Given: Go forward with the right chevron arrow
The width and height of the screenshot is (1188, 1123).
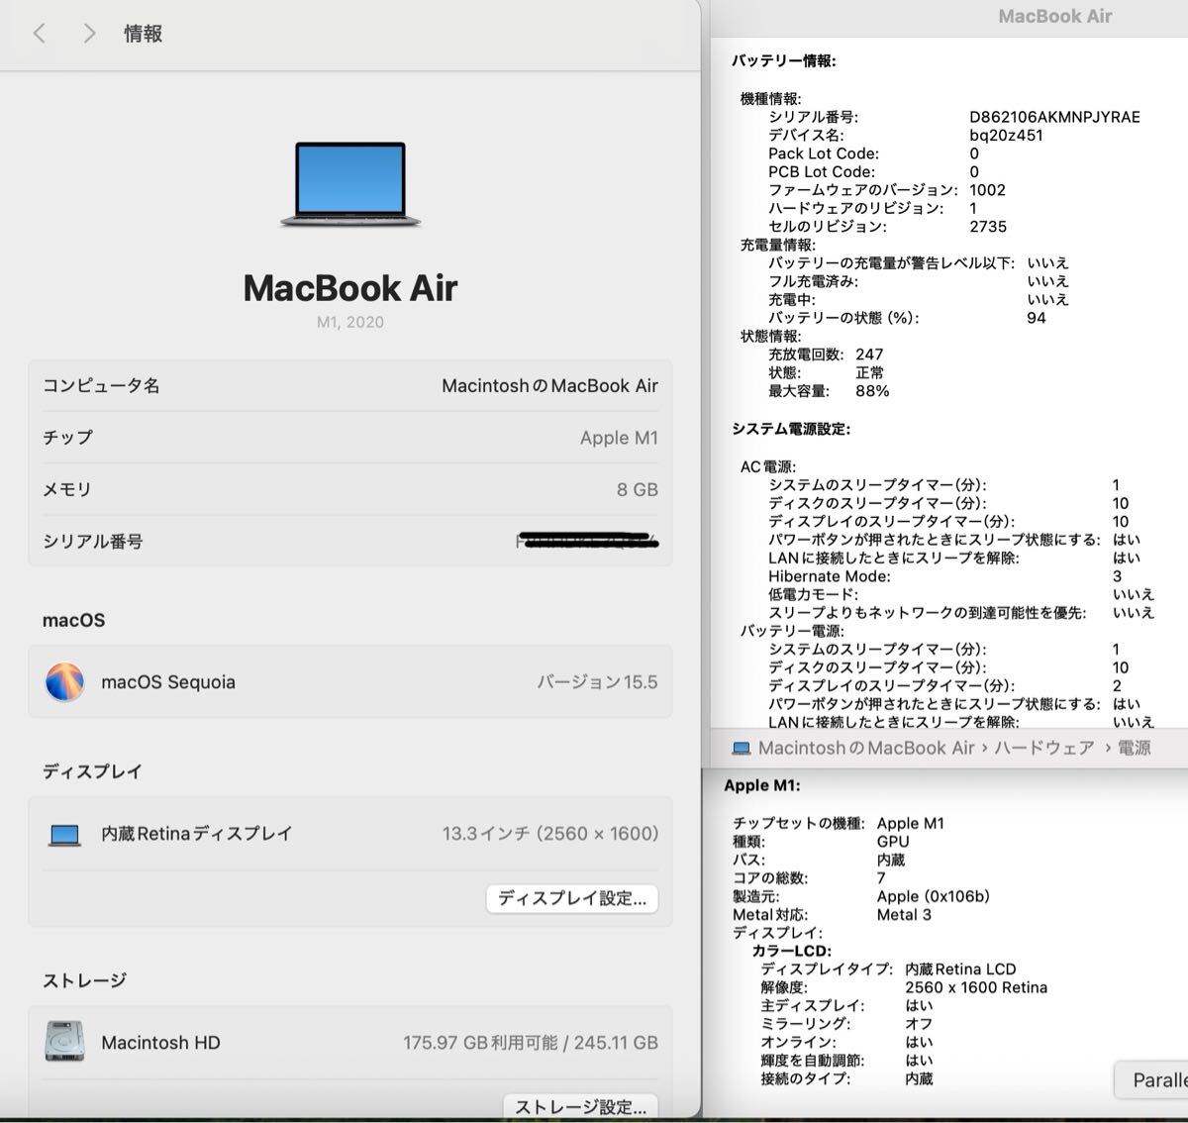Looking at the screenshot, I should click(x=89, y=34).
